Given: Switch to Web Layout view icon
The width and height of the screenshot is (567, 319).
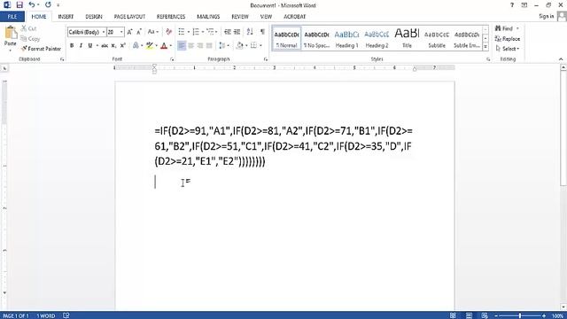Looking at the screenshot, I should point(485,315).
